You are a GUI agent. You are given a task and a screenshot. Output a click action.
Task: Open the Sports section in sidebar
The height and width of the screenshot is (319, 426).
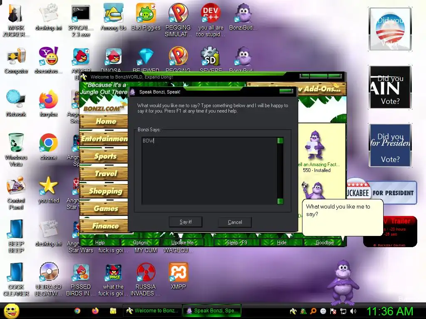[104, 156]
